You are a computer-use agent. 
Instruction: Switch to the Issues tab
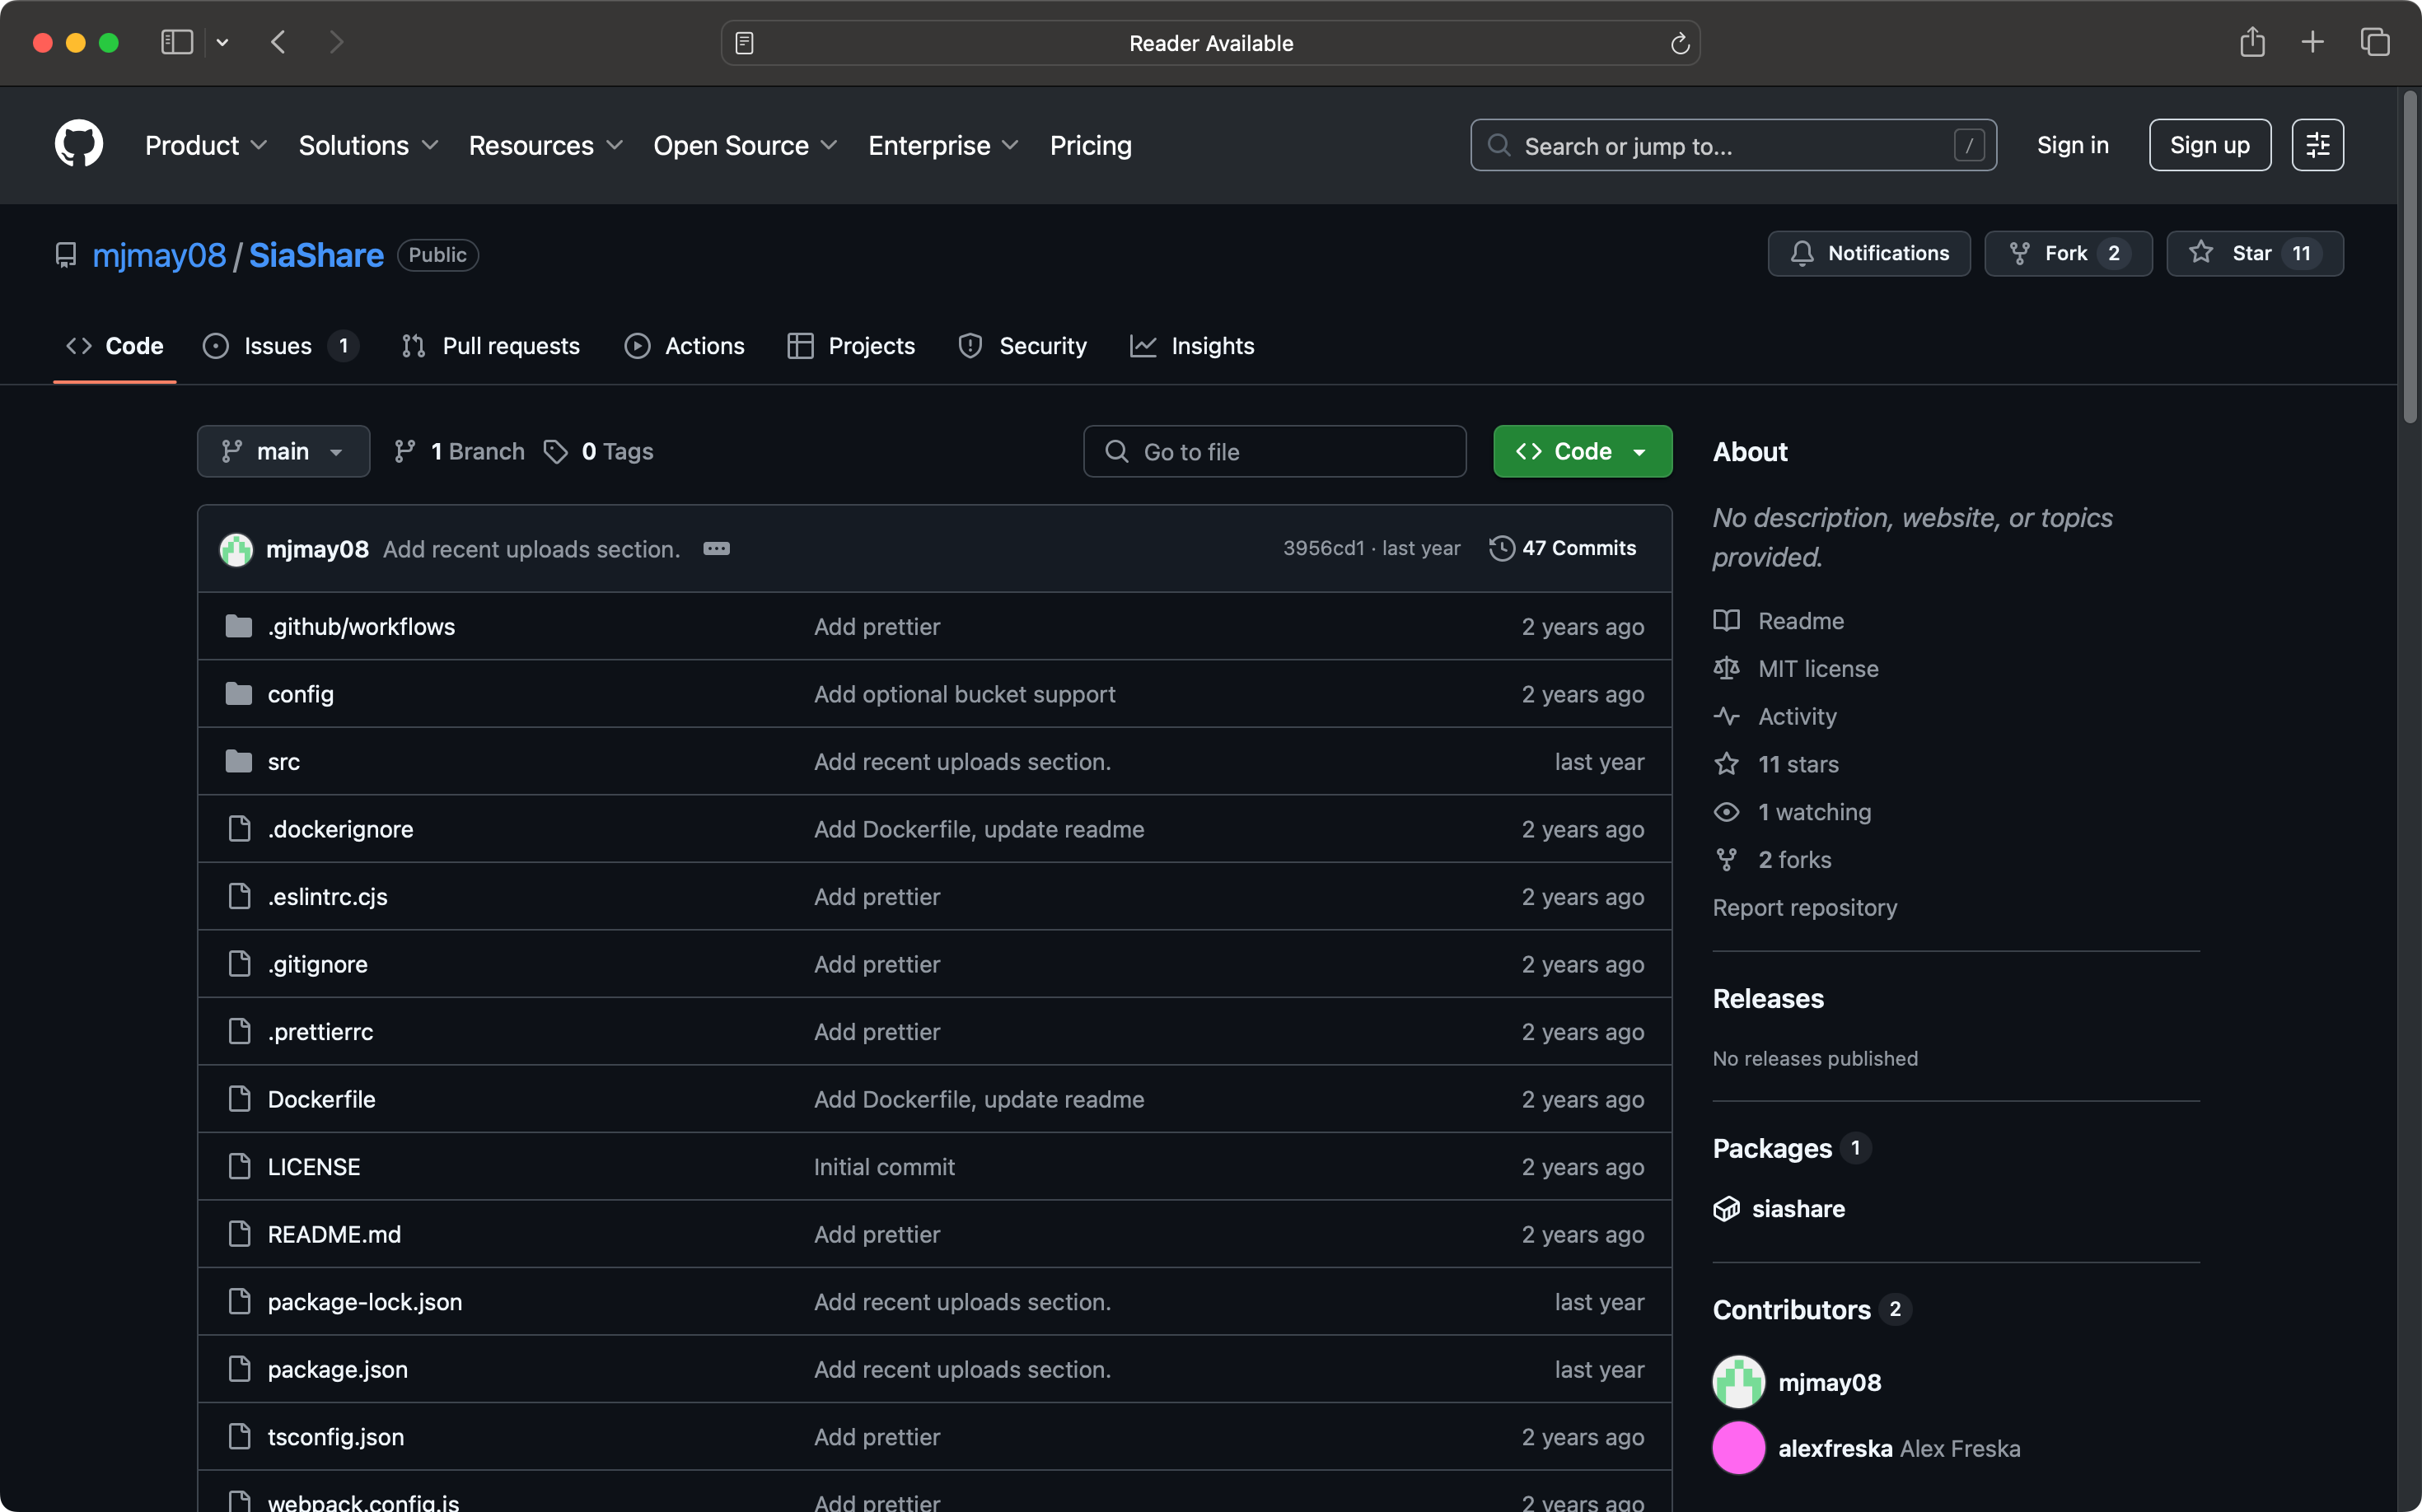point(280,346)
